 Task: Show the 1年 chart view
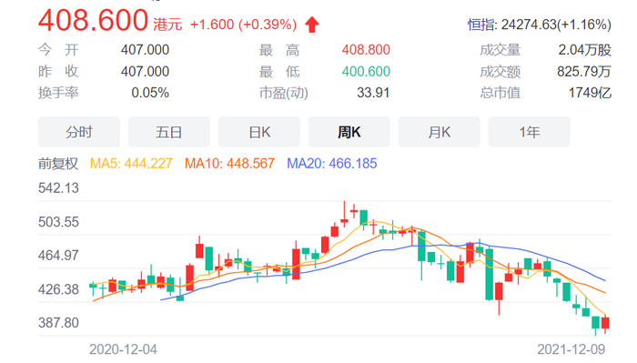(x=530, y=132)
